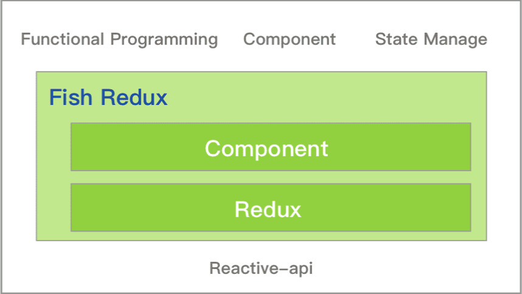This screenshot has width=522, height=294.
Task: Click the word Programming in top label
Action: pos(164,39)
